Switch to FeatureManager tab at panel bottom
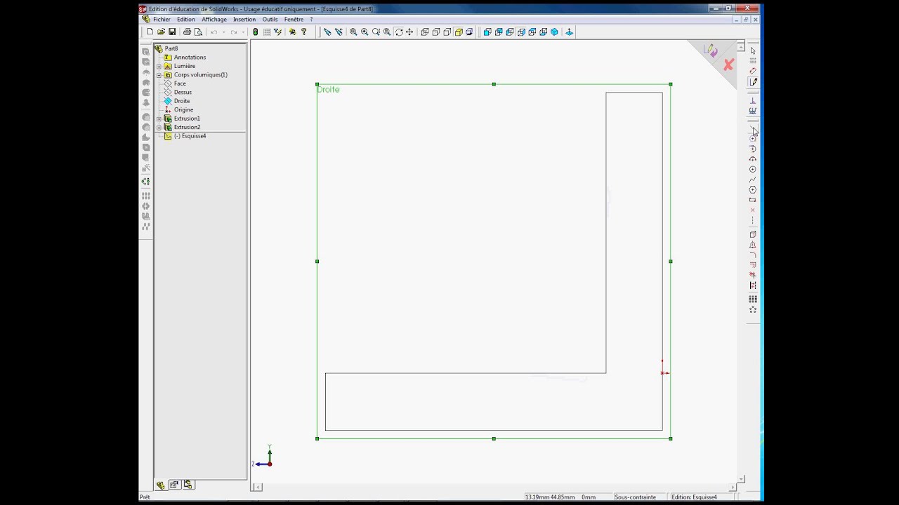 [x=161, y=485]
